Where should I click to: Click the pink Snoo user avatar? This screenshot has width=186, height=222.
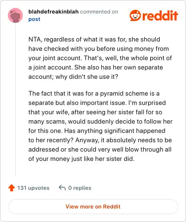point(15,15)
